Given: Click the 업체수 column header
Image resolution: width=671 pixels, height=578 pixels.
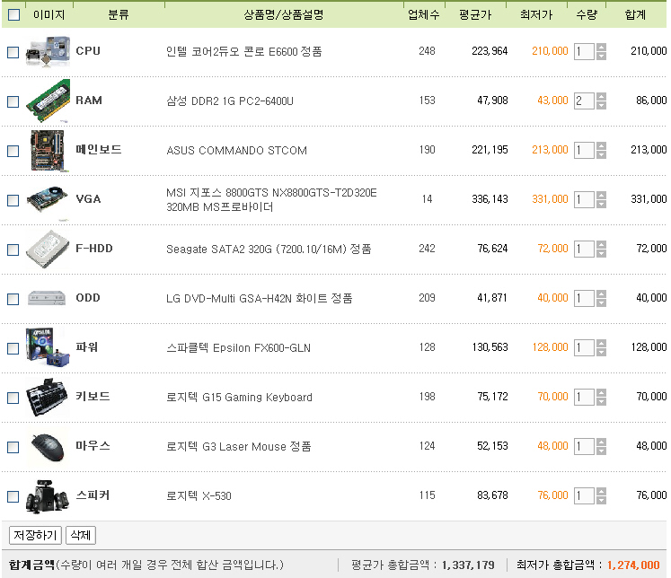Looking at the screenshot, I should pos(424,15).
